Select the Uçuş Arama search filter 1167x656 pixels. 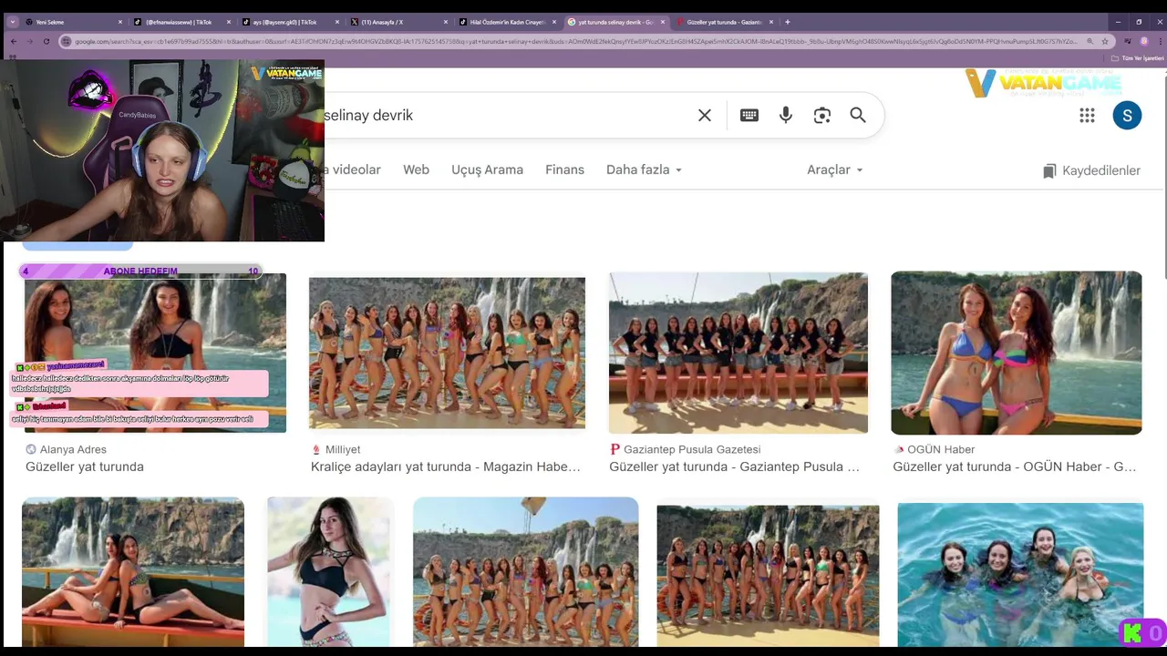487,169
